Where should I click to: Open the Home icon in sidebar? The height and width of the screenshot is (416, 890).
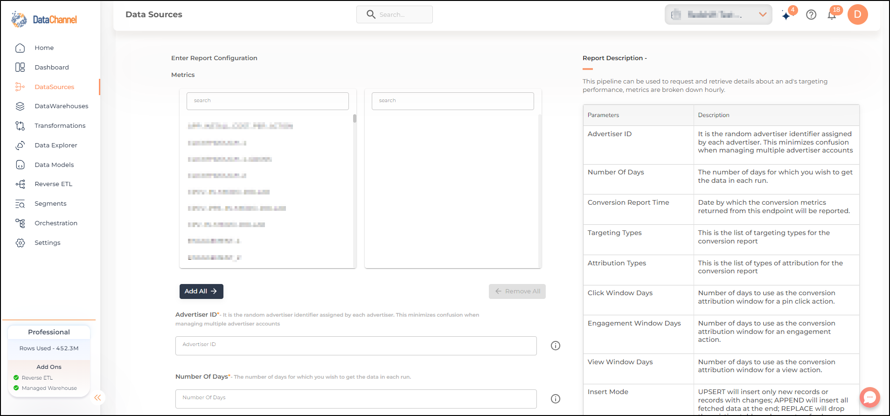point(20,48)
